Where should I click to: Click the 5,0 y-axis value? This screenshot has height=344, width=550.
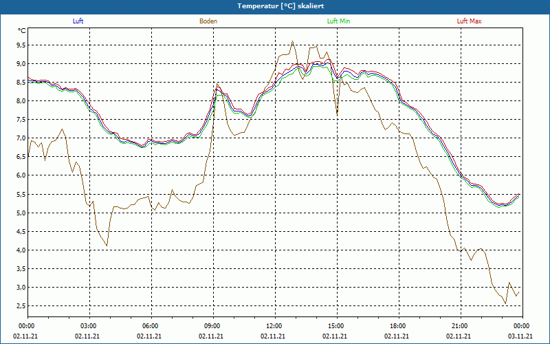(21, 213)
